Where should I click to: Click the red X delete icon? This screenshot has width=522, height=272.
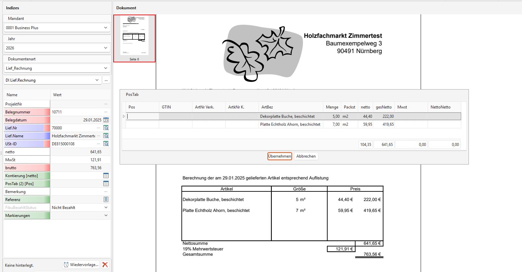click(x=105, y=265)
